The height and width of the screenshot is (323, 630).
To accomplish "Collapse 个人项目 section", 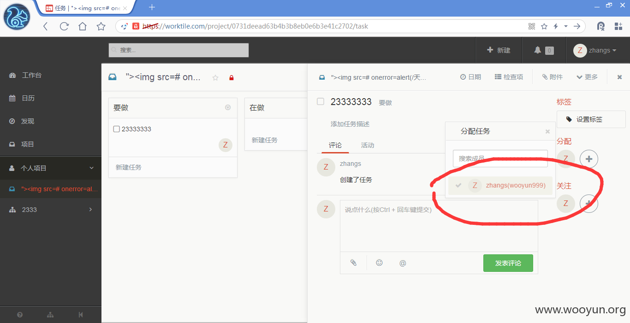I will click(x=51, y=168).
